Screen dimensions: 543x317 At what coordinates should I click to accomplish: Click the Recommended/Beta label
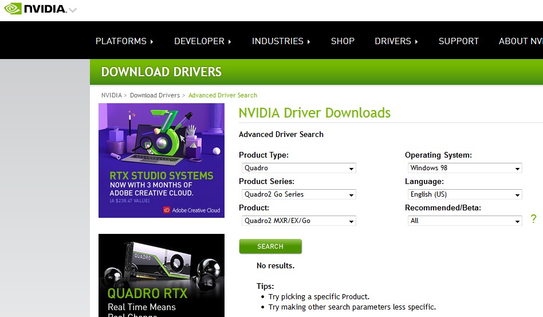click(443, 208)
